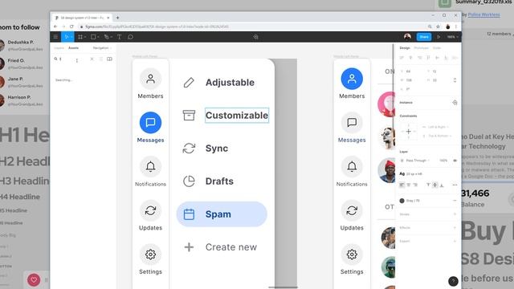Select the Move tool in the toolbar
The image size is (514, 289).
[x=67, y=37]
